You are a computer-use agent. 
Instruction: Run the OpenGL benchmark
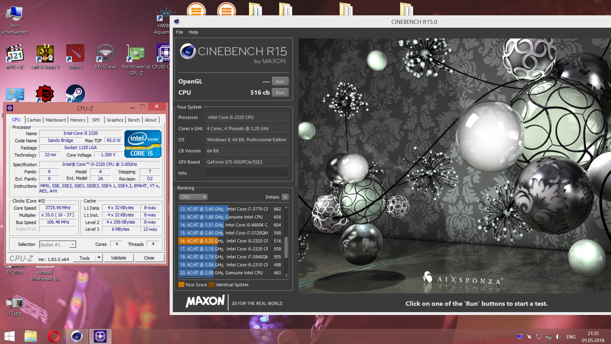280,81
